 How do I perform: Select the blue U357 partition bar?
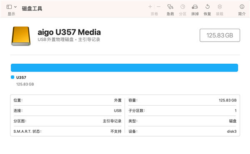pyautogui.click(x=124, y=68)
